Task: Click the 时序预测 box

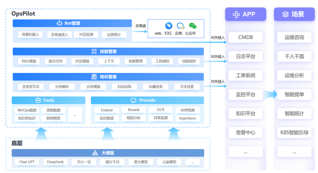Action: pyautogui.click(x=187, y=110)
